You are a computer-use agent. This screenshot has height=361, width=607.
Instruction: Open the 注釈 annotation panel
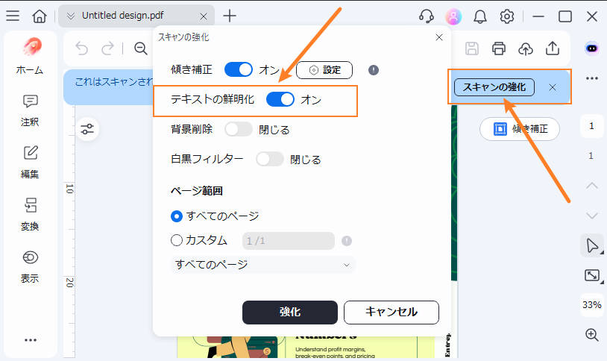30,111
